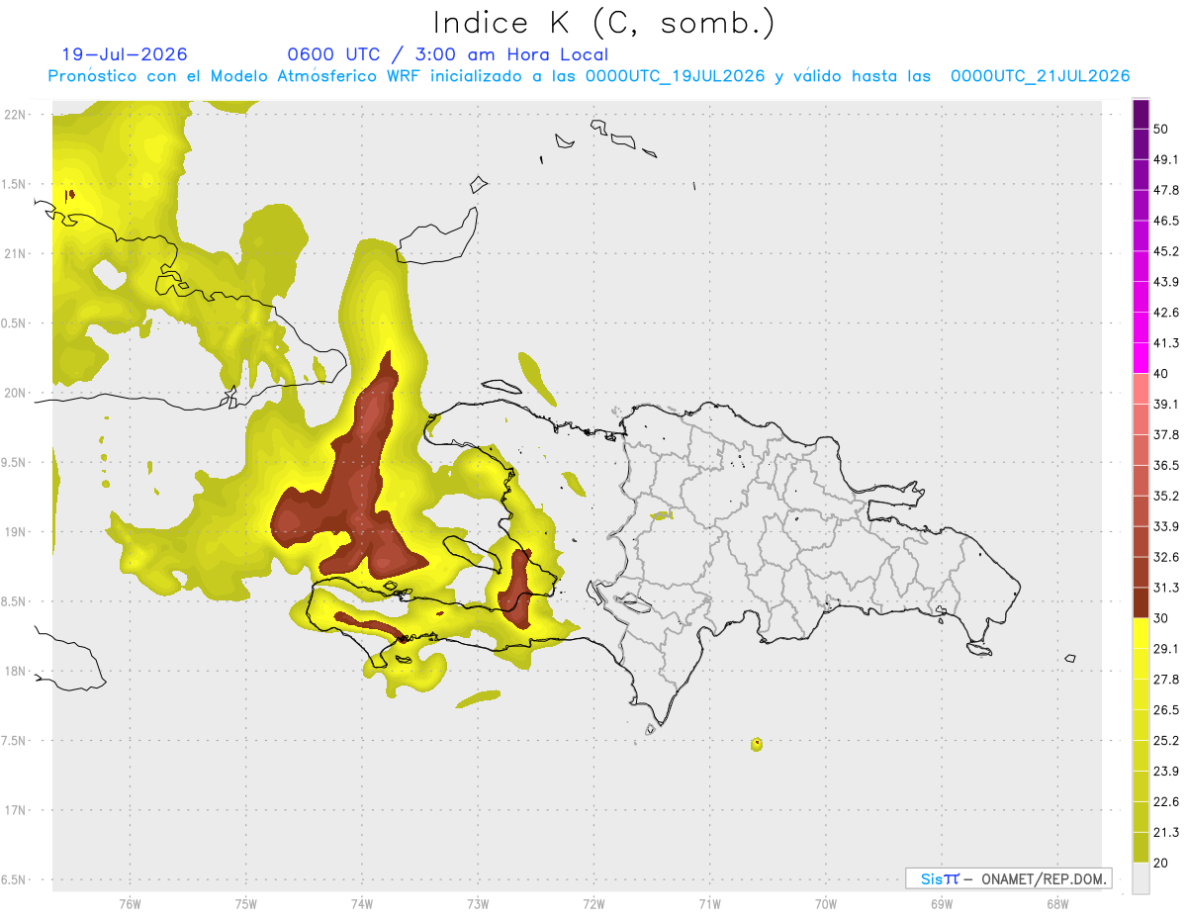
Task: Select the legend value "30"
Action: pyautogui.click(x=1161, y=618)
